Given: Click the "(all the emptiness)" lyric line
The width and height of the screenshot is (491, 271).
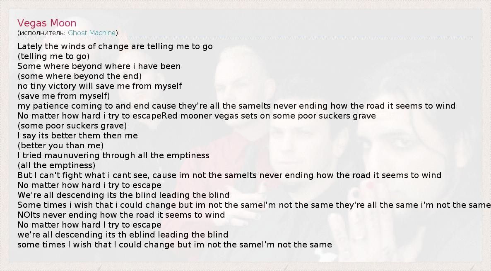Looking at the screenshot, I should click(x=56, y=165).
